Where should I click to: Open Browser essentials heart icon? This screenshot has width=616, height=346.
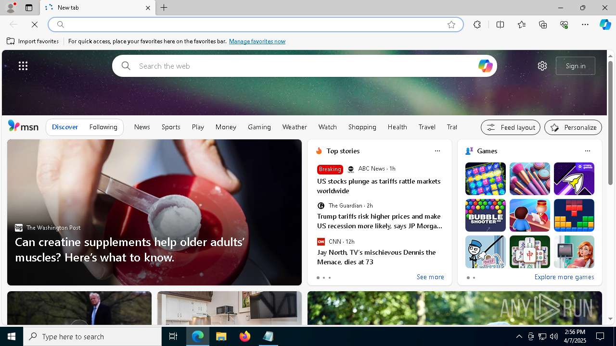coord(564,25)
